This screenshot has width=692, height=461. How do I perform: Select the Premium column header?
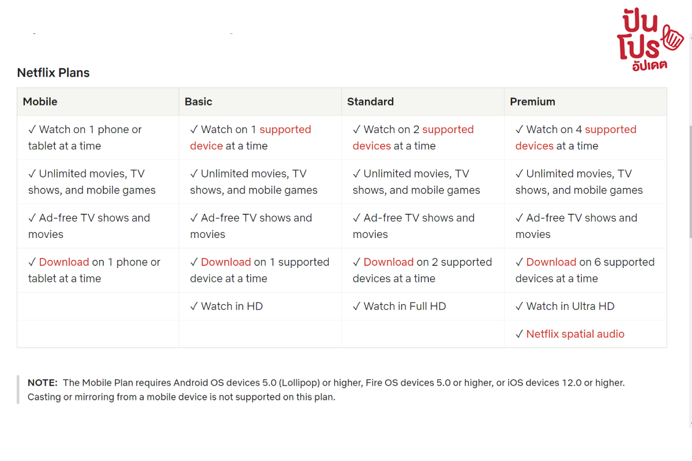pos(585,101)
